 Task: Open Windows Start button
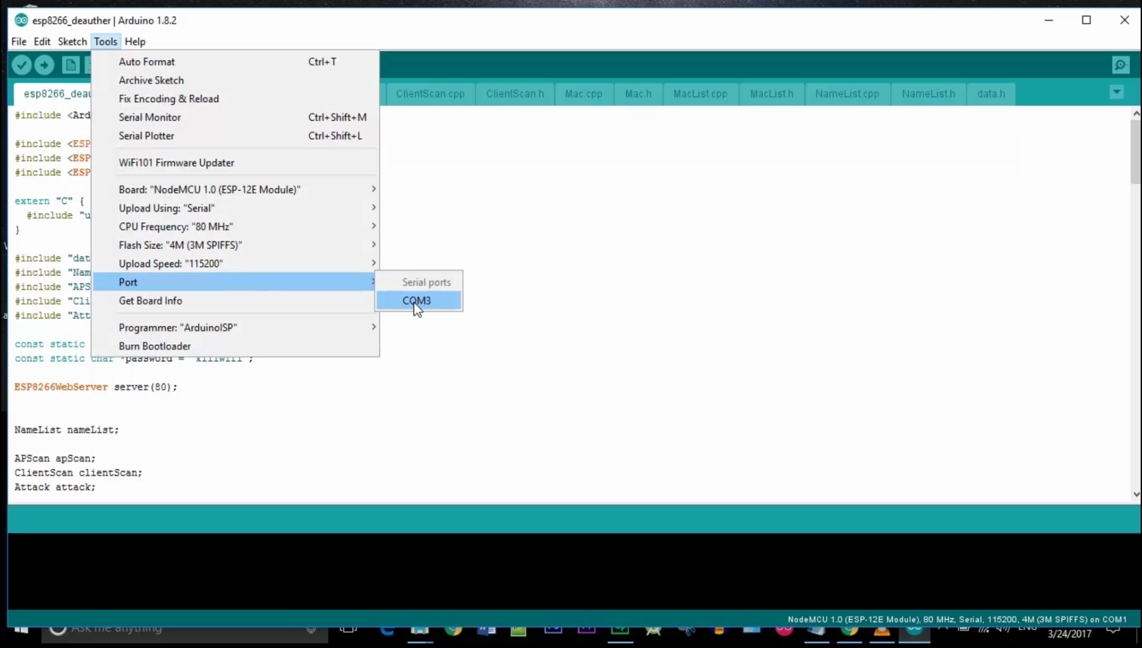[21, 630]
